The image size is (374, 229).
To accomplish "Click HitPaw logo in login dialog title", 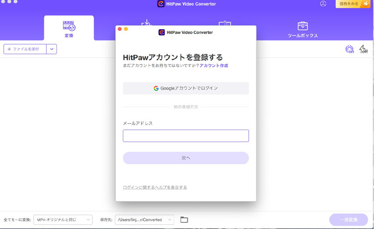I will point(161,32).
